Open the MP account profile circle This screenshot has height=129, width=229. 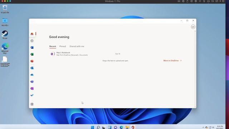193,27
